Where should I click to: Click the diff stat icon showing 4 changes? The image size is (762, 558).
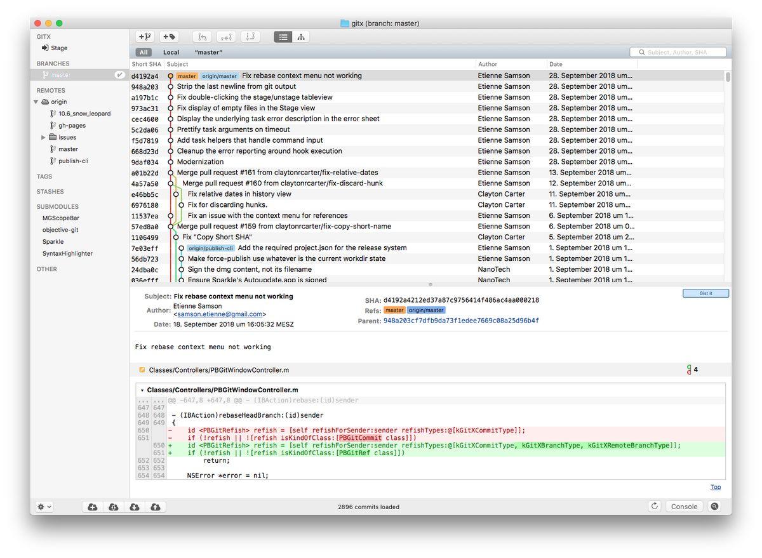point(689,369)
